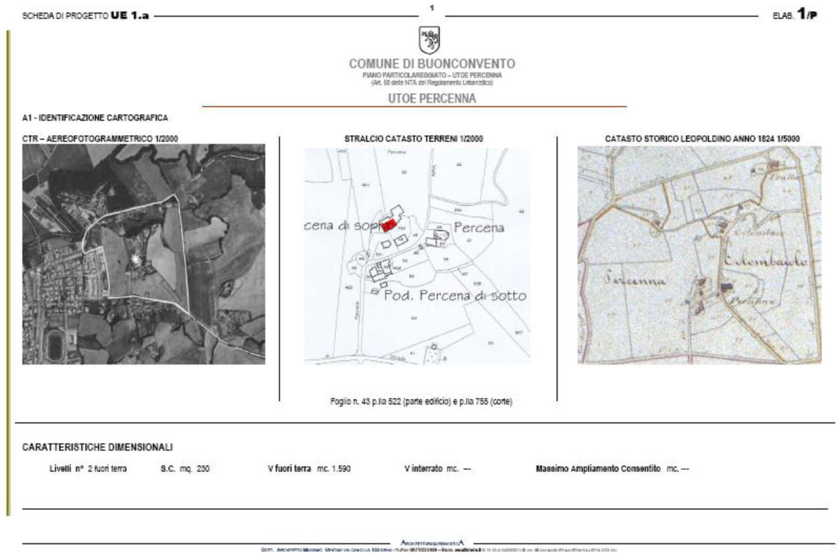The height and width of the screenshot is (557, 838).
Task: Select the 'STRALCIO CATASTO TERRENI 1/2000' caption
Action: point(414,138)
